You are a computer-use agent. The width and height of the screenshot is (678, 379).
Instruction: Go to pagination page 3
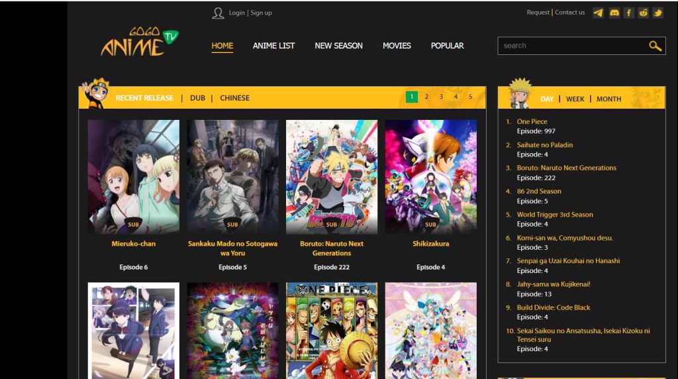coord(441,97)
